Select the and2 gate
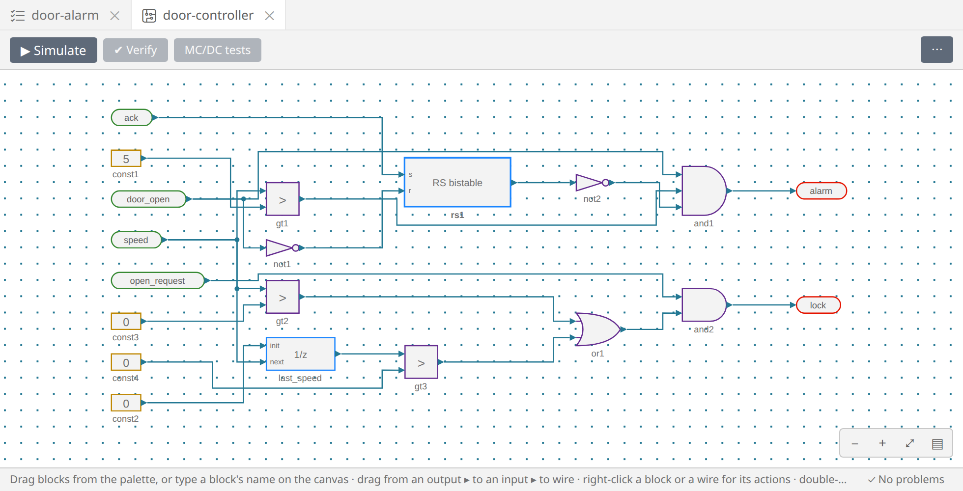This screenshot has height=491, width=963. (704, 305)
